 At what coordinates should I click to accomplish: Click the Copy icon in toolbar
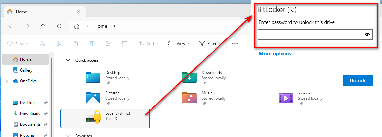tap(59, 43)
